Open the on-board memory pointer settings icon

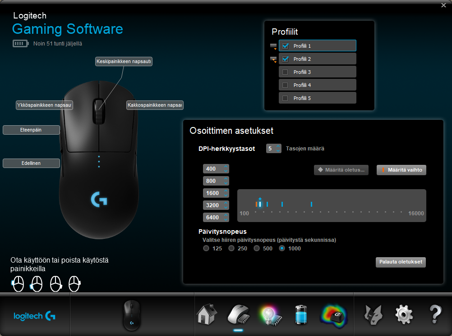coord(238,315)
